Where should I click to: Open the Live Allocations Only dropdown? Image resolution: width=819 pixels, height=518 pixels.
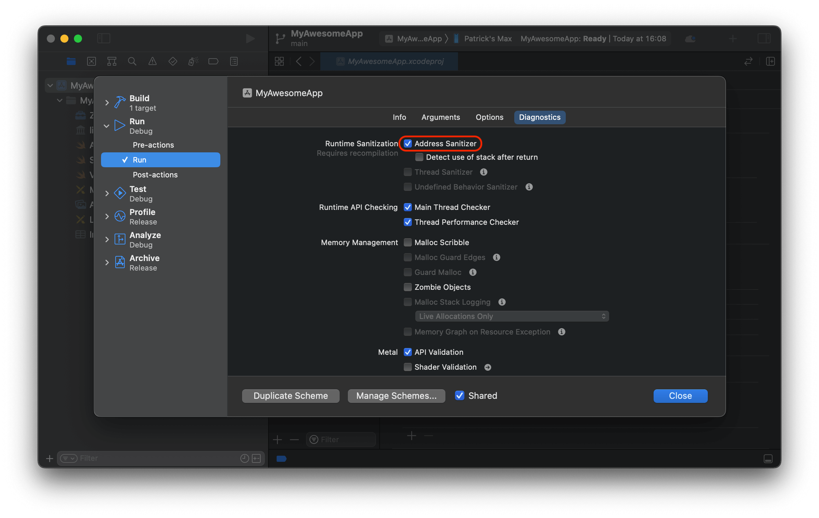(x=512, y=317)
